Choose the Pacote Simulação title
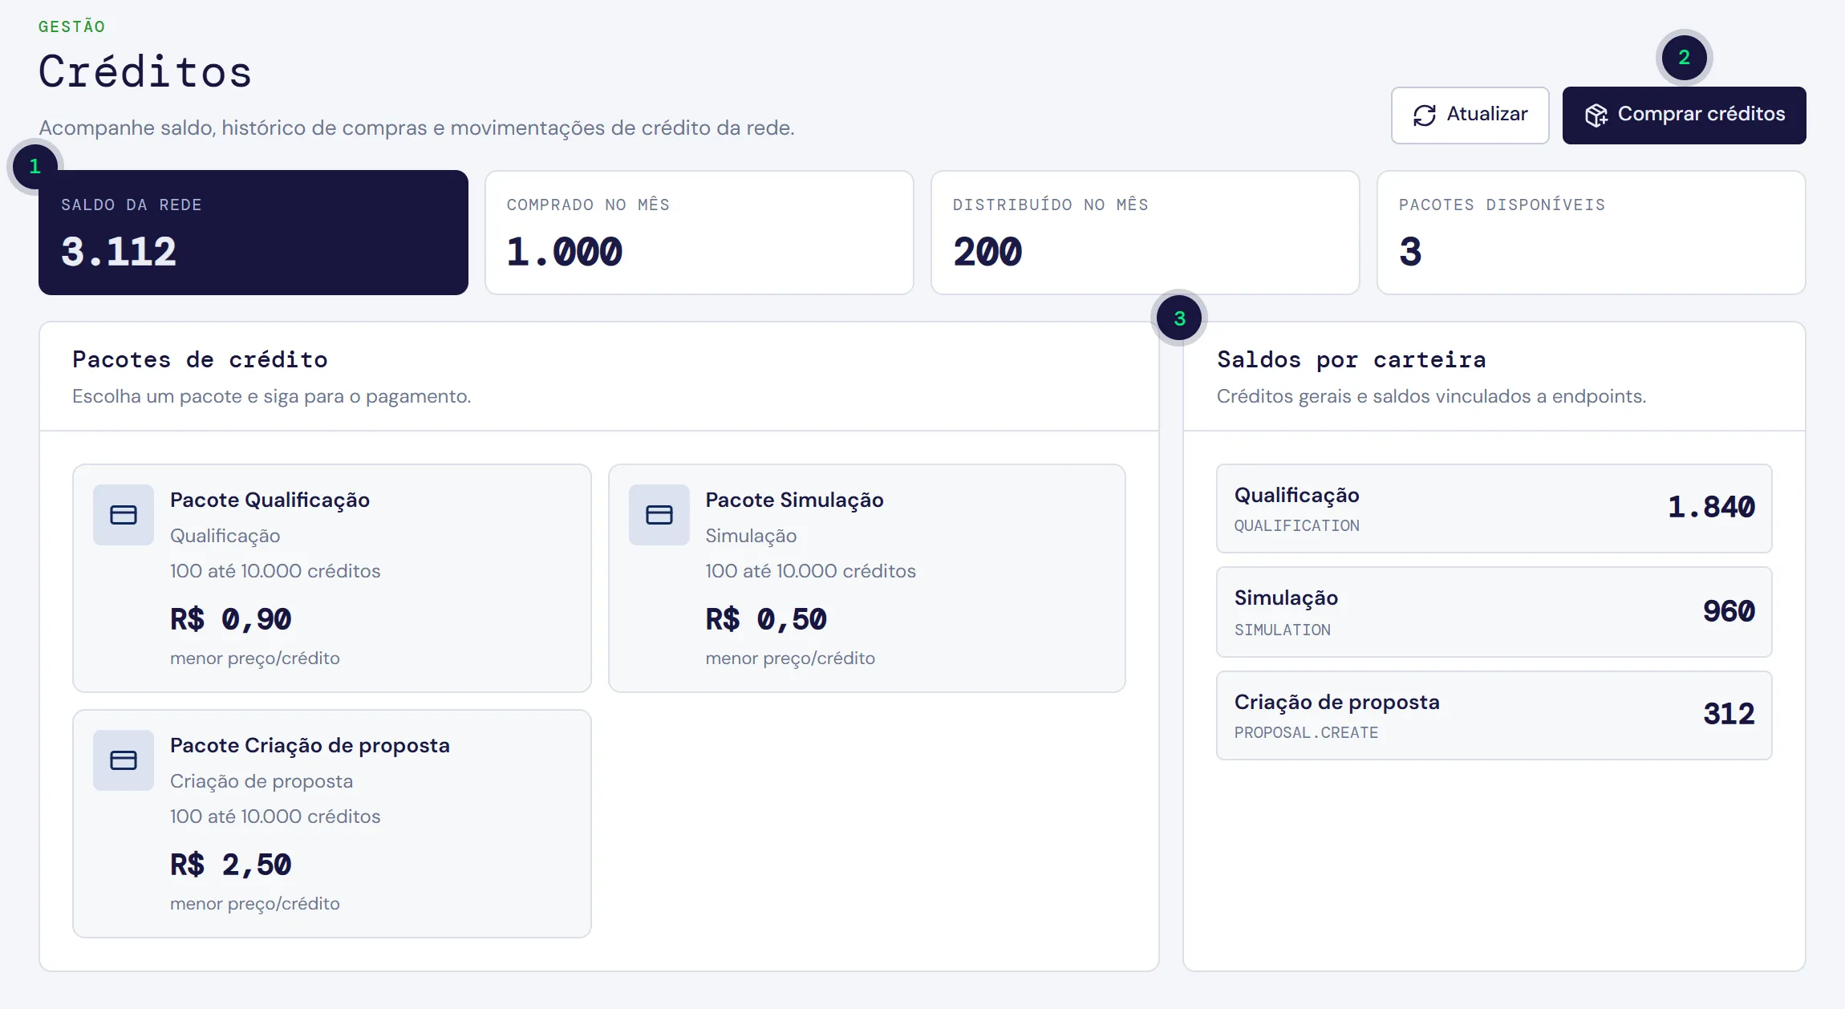The image size is (1845, 1009). pyautogui.click(x=794, y=500)
